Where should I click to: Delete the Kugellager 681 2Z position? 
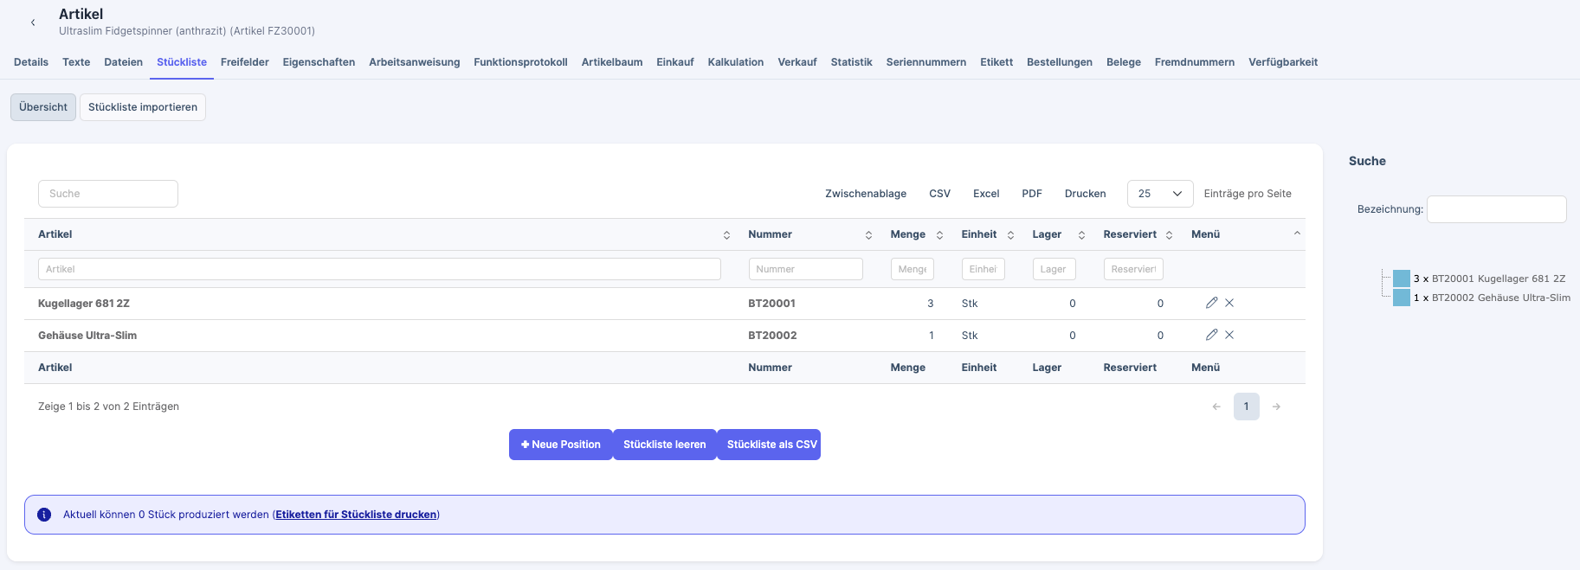(x=1229, y=303)
